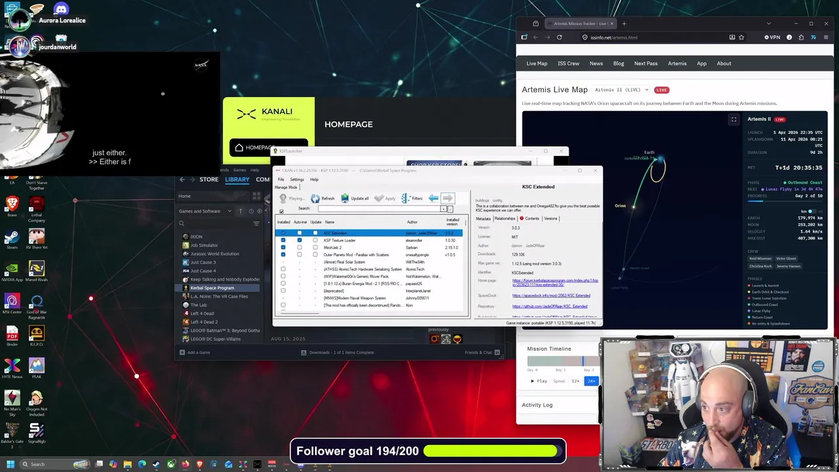This screenshot has height=472, width=839.
Task: Open the Steam library filter options icon
Action: pyautogui.click(x=256, y=224)
